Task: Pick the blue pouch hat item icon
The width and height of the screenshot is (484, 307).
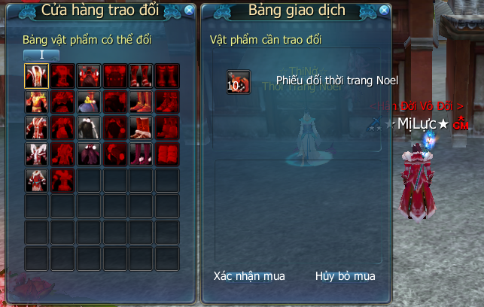Action: [89, 102]
